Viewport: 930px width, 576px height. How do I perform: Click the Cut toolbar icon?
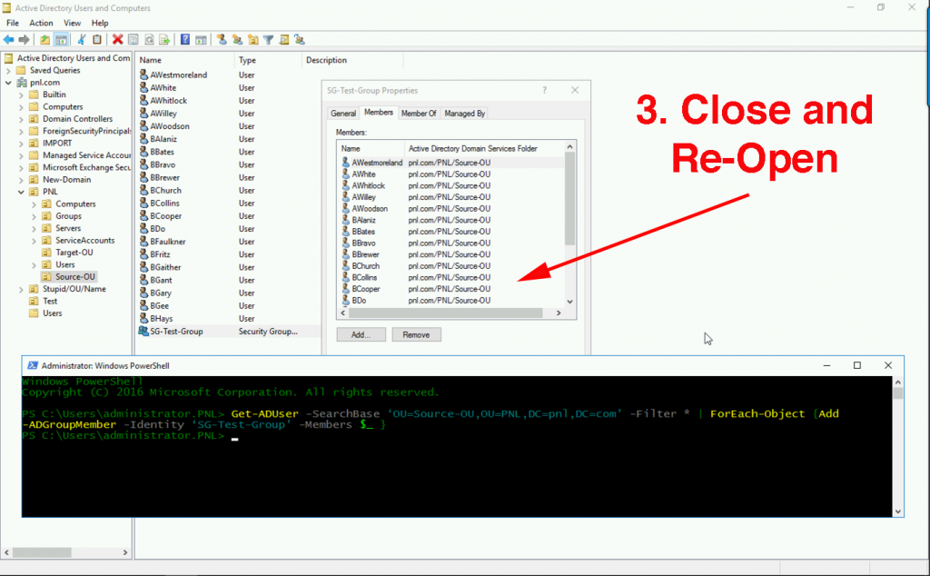click(81, 39)
